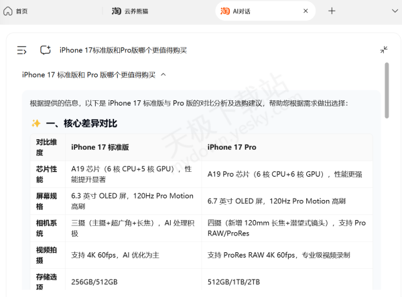Open a new tab with the plus icon
The width and height of the screenshot is (402, 297).
point(332,11)
